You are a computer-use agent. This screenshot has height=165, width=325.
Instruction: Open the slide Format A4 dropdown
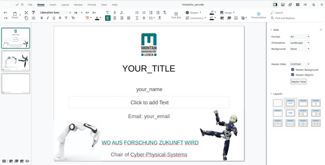point(300,37)
